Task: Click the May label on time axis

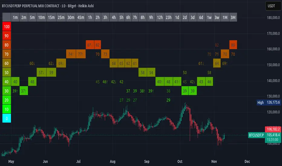Action: [x=11, y=161]
